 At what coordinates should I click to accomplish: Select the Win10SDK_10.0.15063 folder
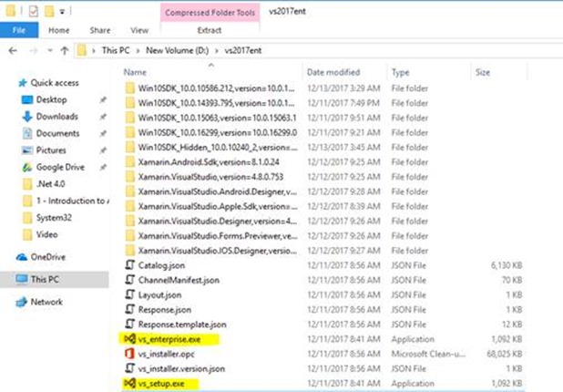click(217, 118)
